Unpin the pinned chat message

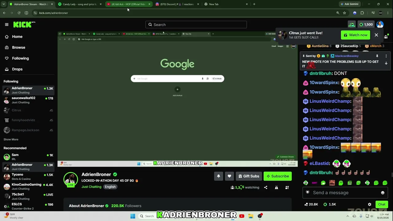(x=377, y=56)
